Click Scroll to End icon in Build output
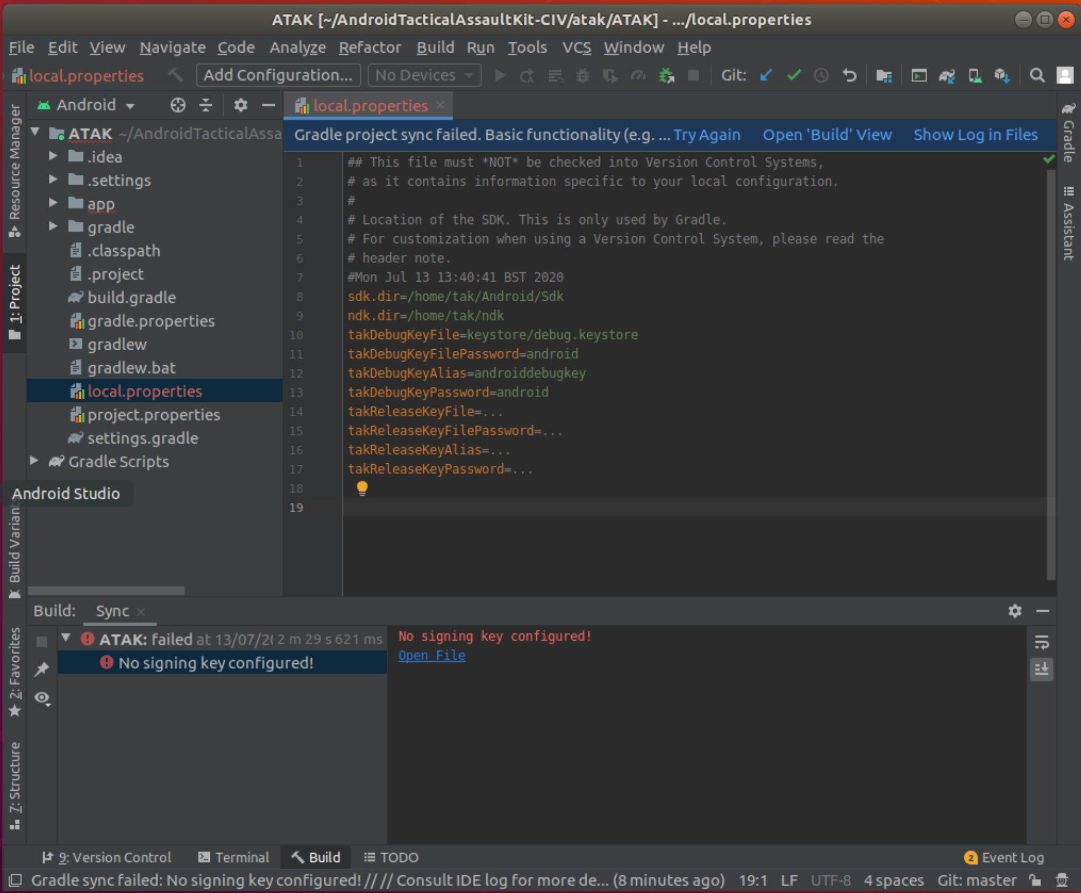This screenshot has width=1081, height=893. (x=1042, y=669)
